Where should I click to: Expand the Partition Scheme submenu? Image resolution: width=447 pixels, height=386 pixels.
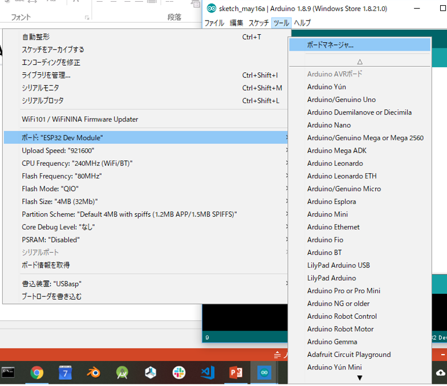pos(146,214)
